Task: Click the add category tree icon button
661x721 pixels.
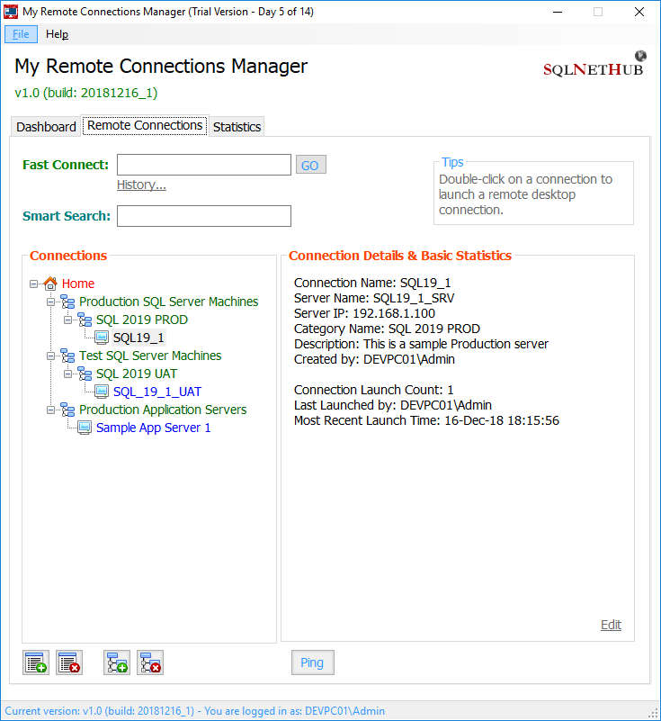Action: [x=117, y=662]
